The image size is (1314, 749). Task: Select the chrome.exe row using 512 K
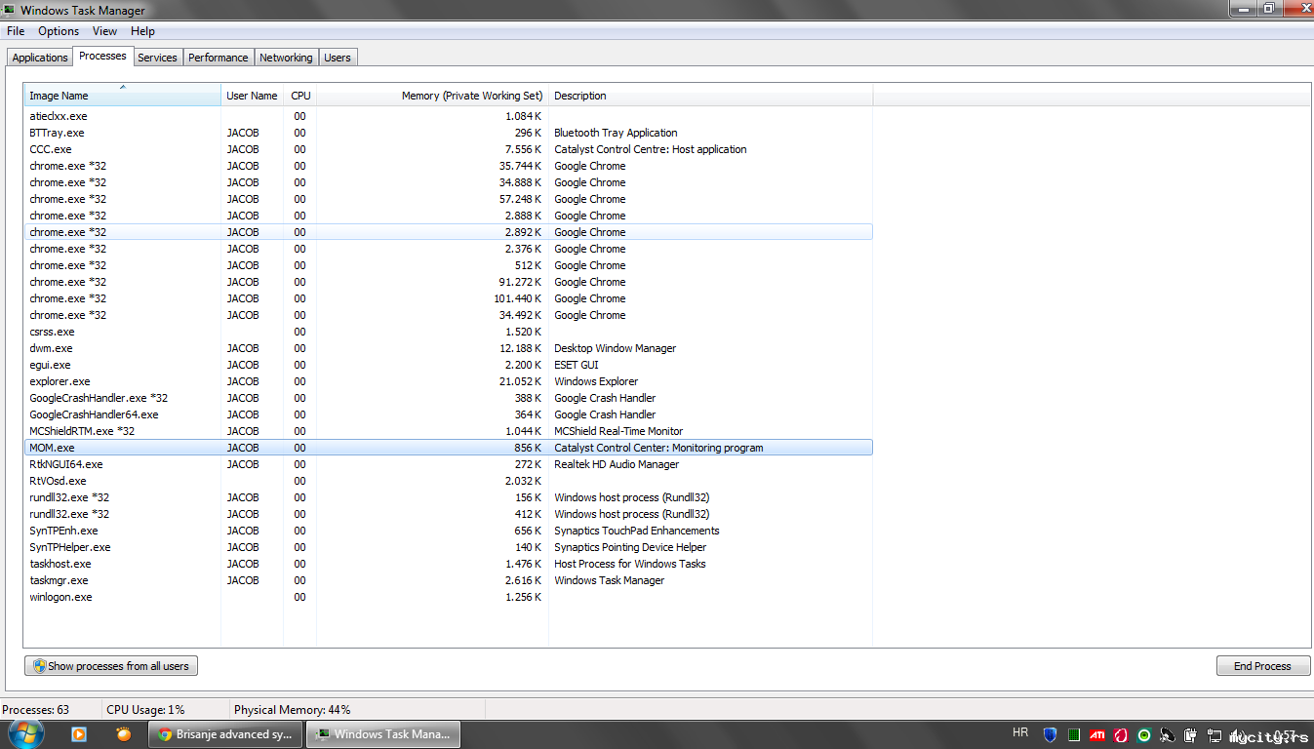(x=449, y=265)
